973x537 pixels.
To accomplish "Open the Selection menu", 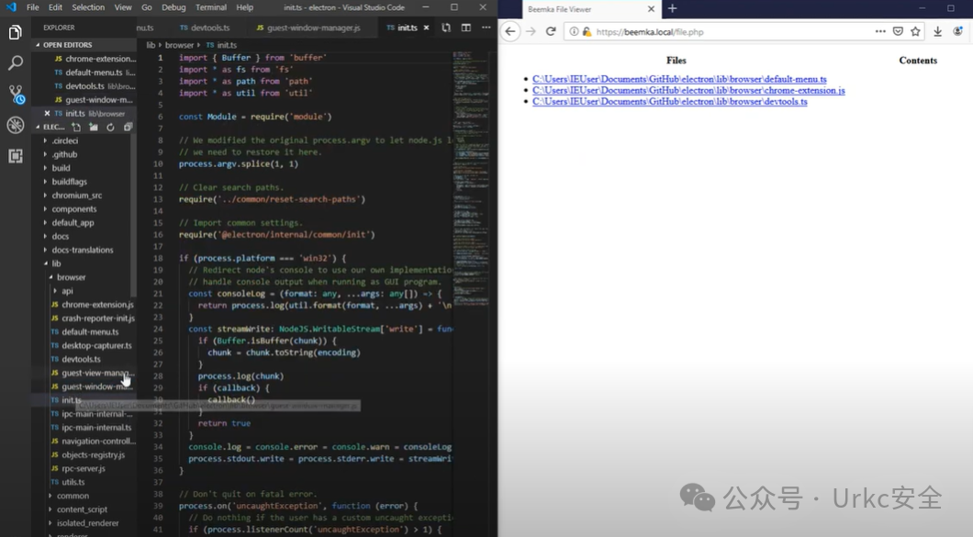I will (88, 7).
